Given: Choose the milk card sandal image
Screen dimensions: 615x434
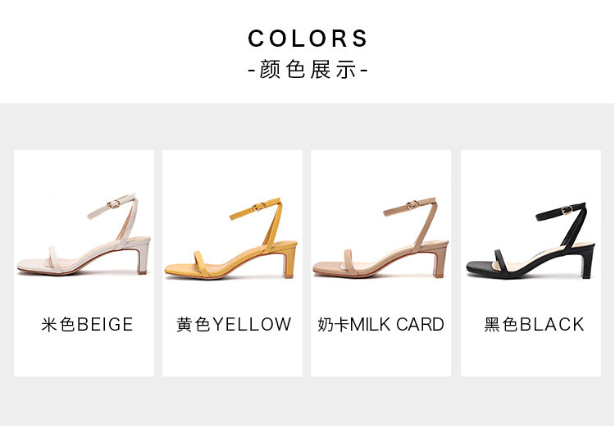Looking at the screenshot, I should click(x=380, y=237).
